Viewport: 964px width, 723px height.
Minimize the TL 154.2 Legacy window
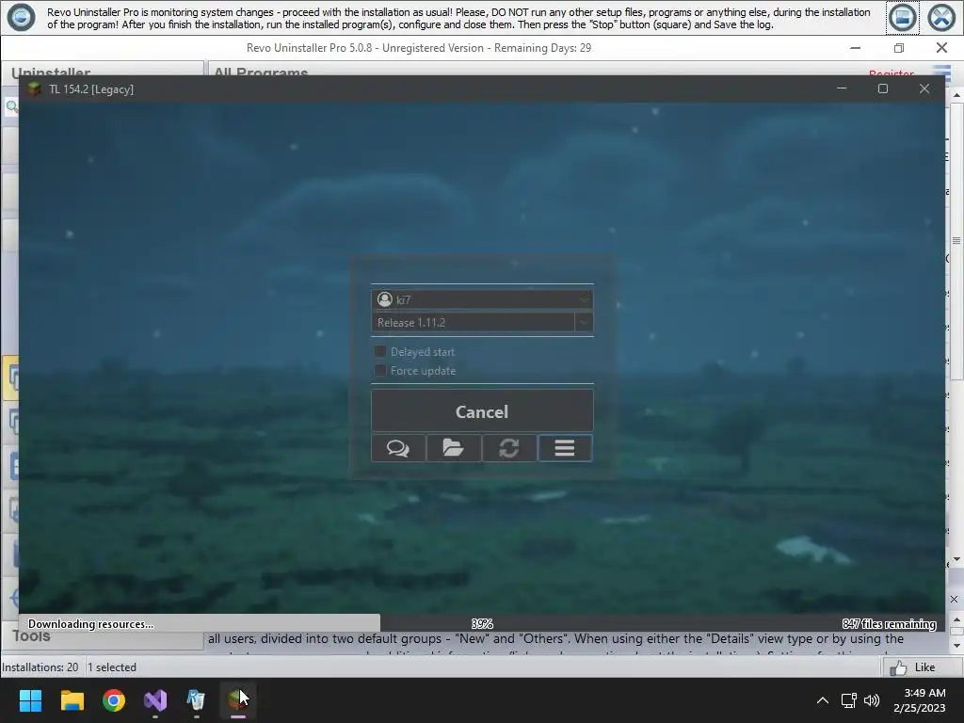point(842,88)
